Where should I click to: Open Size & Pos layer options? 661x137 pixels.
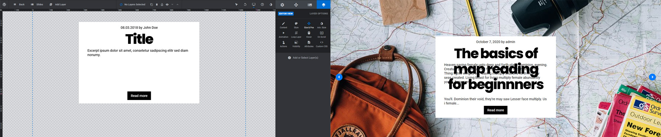(x=309, y=25)
